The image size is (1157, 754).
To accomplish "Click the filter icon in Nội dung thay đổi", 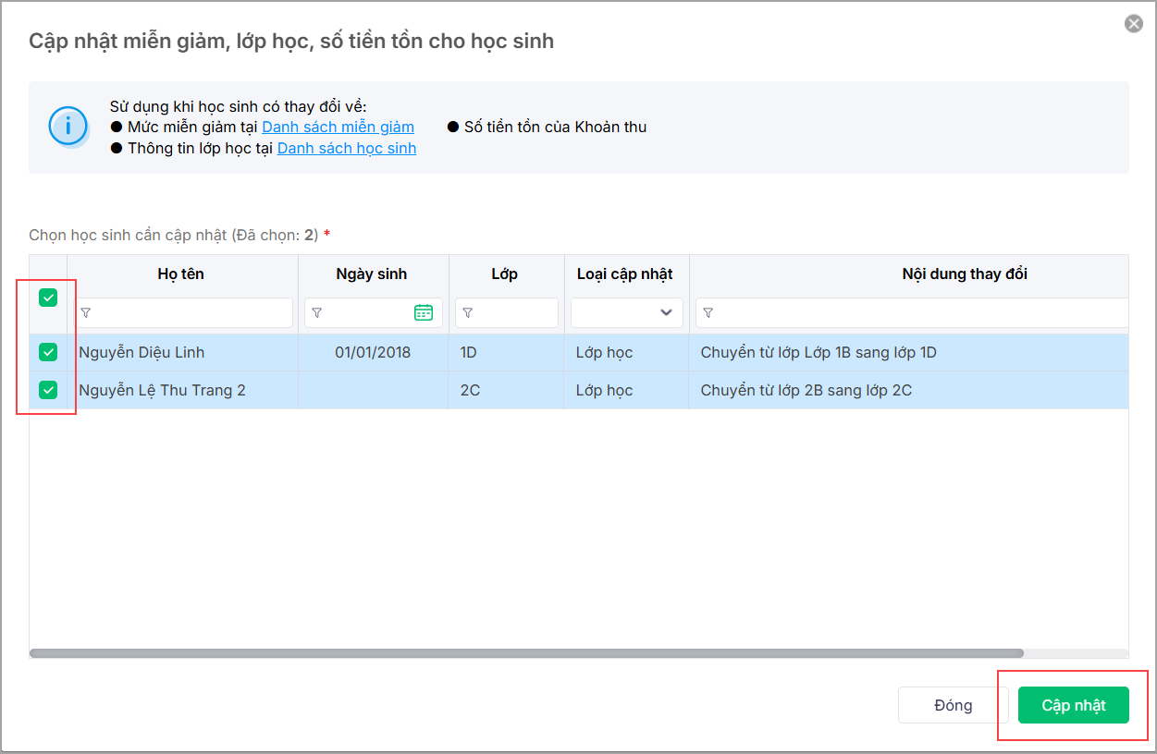I will tap(708, 313).
